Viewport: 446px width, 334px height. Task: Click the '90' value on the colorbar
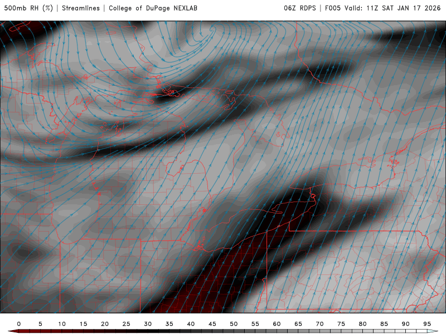coord(406,324)
